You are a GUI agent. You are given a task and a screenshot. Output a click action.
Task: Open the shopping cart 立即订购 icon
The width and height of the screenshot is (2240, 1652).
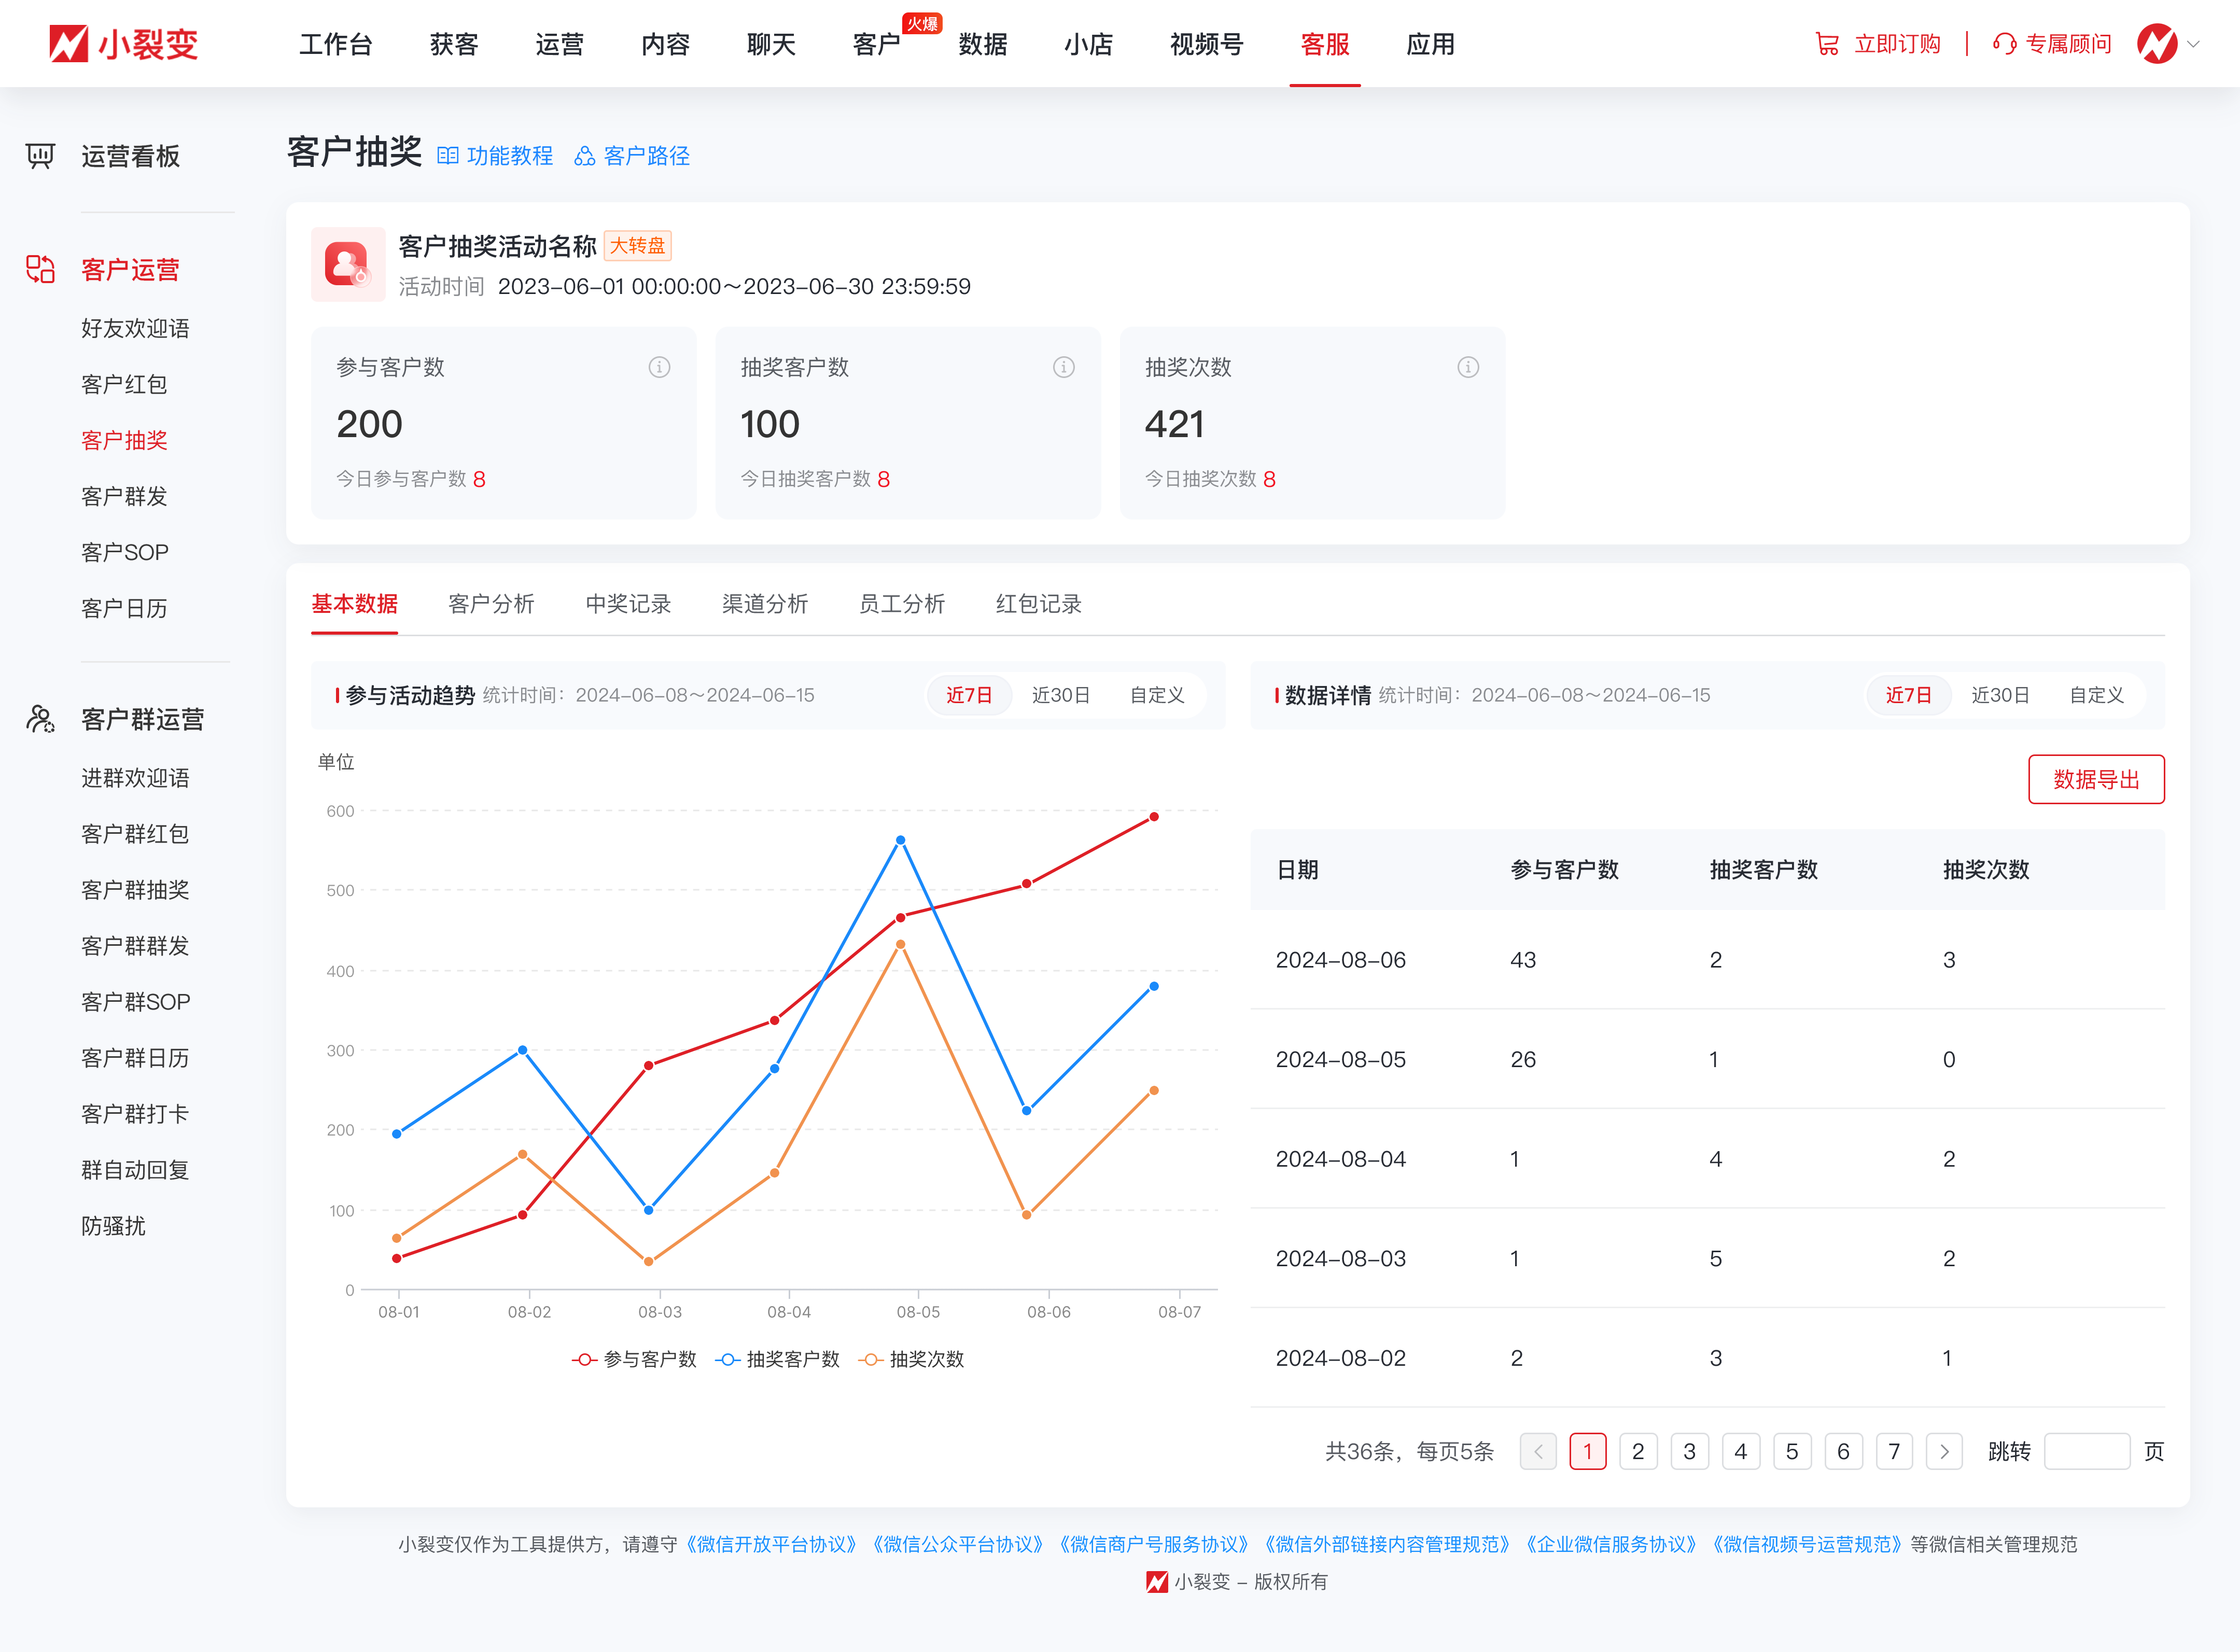click(1827, 44)
